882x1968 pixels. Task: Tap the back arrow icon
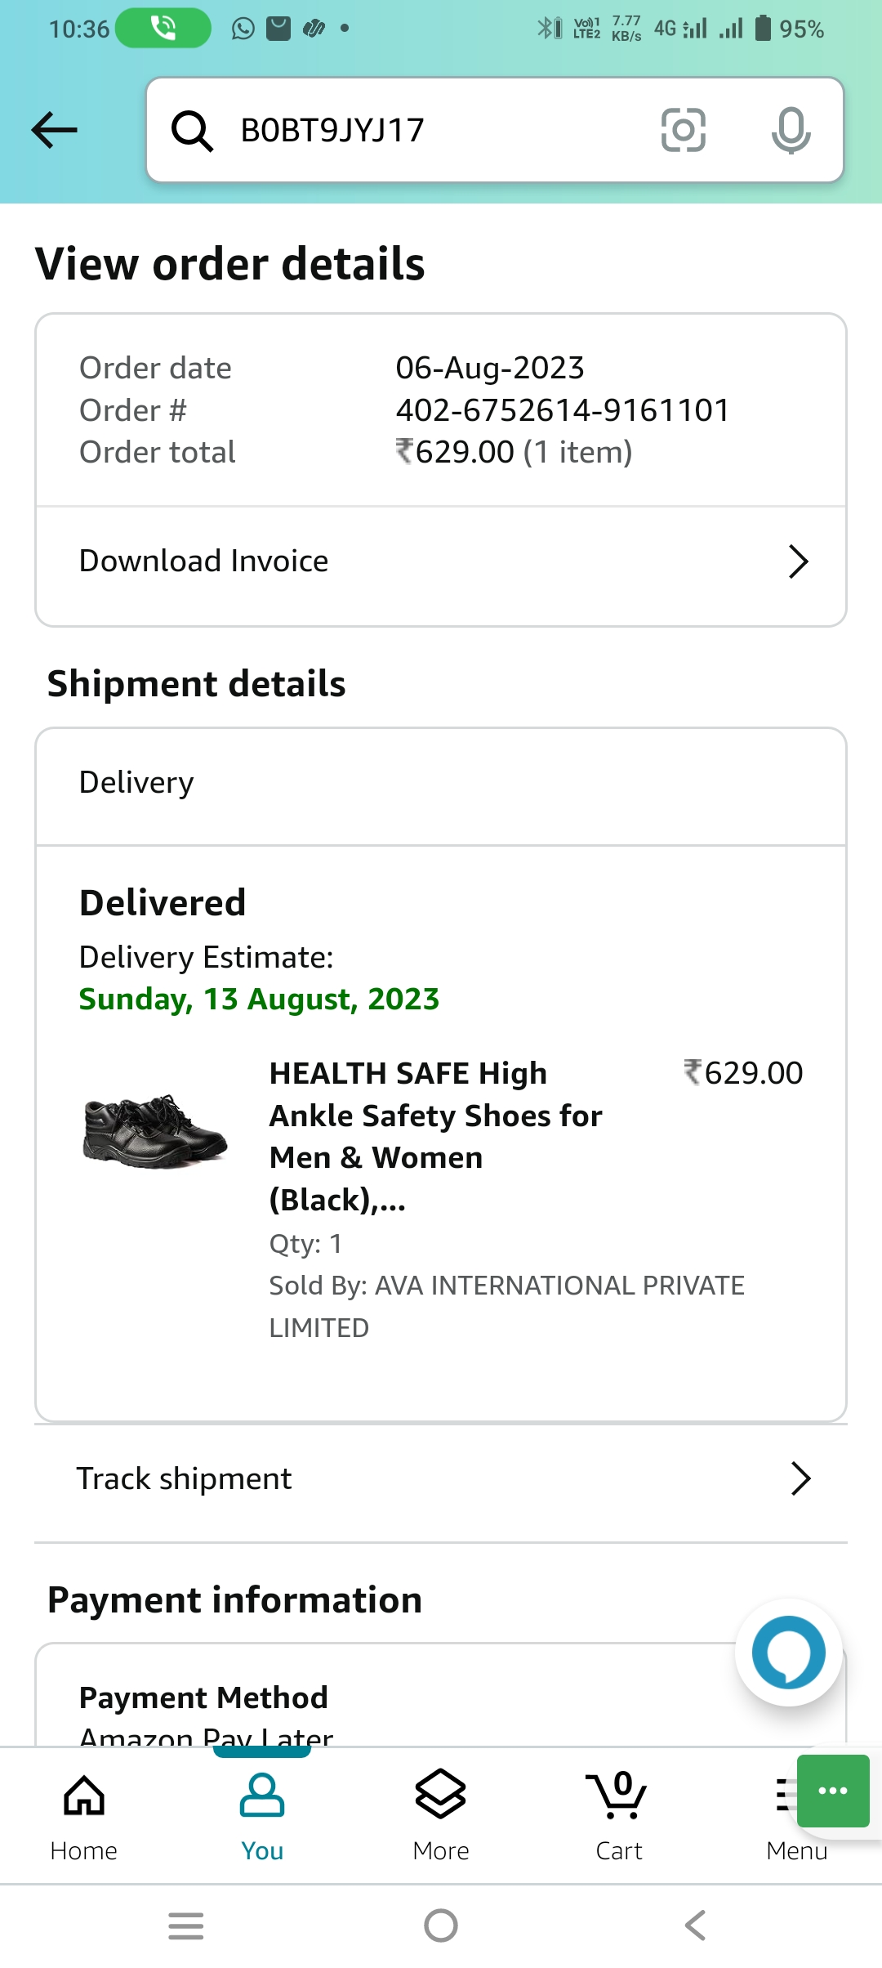(x=54, y=130)
